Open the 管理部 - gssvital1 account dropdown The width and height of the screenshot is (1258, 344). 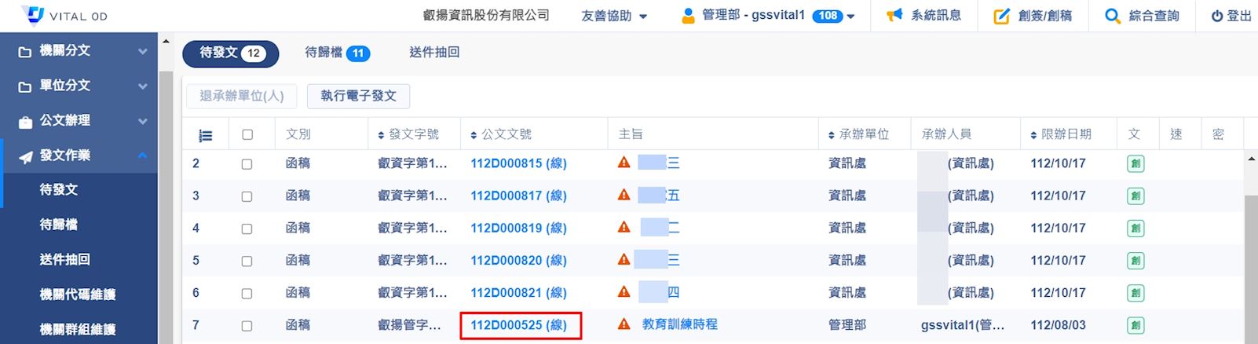[768, 16]
